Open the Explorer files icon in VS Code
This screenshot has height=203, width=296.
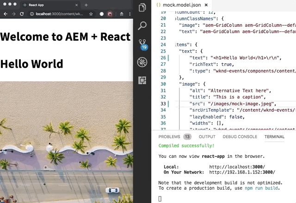[x=142, y=7]
